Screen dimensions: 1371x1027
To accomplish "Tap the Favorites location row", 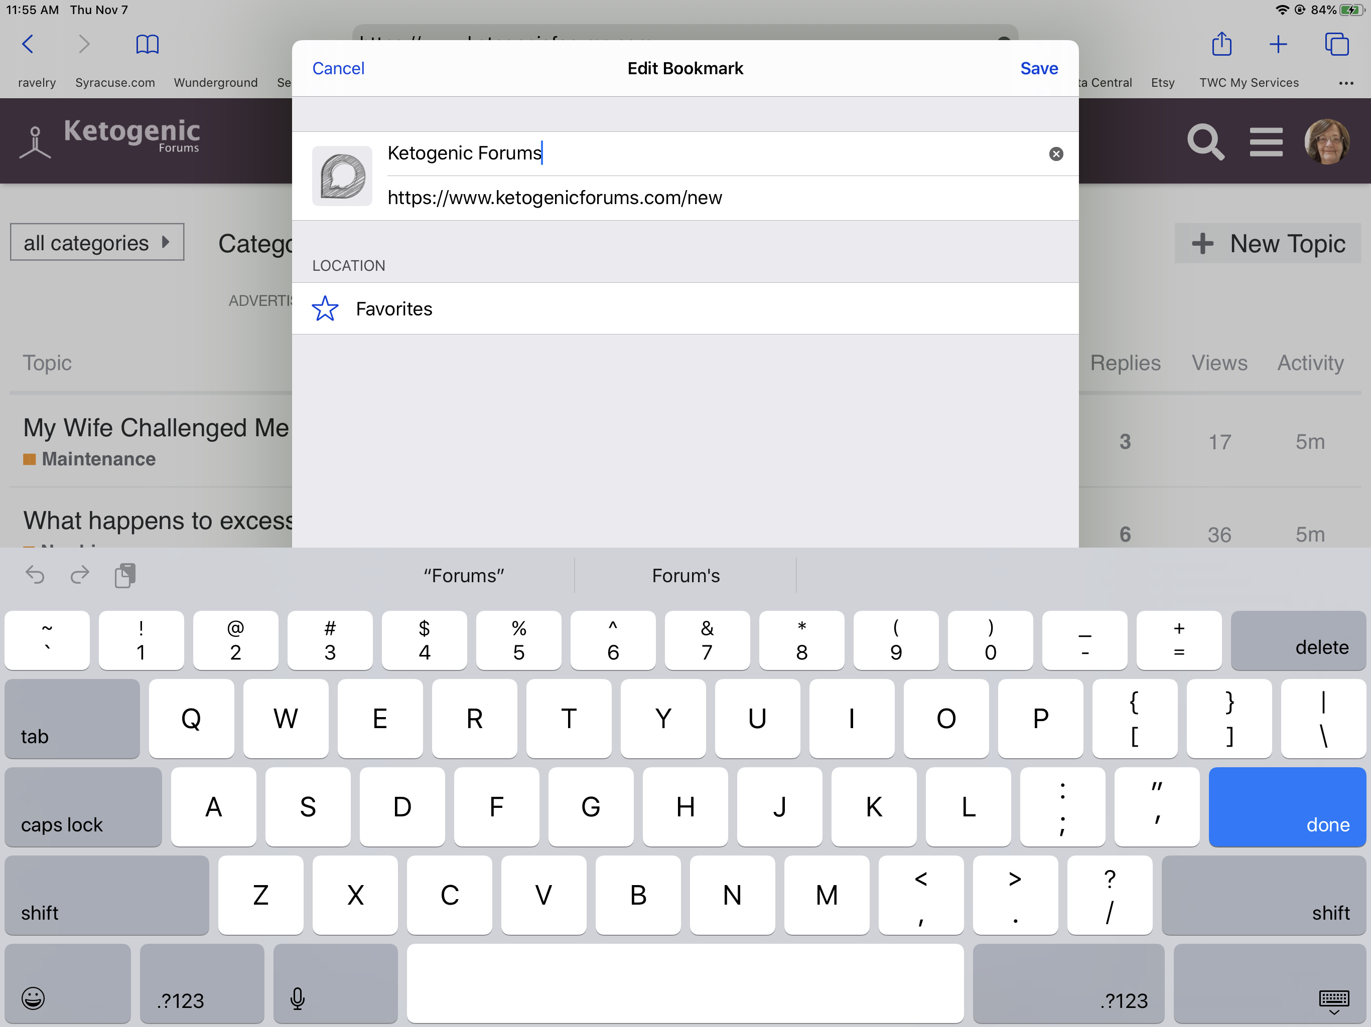I will [685, 308].
